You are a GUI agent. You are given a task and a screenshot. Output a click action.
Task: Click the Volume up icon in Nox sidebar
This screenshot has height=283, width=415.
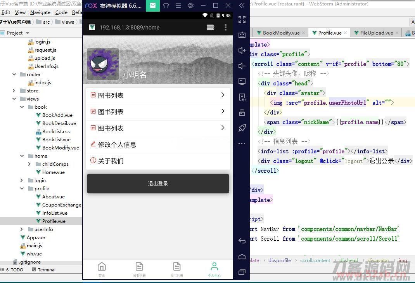click(x=242, y=50)
